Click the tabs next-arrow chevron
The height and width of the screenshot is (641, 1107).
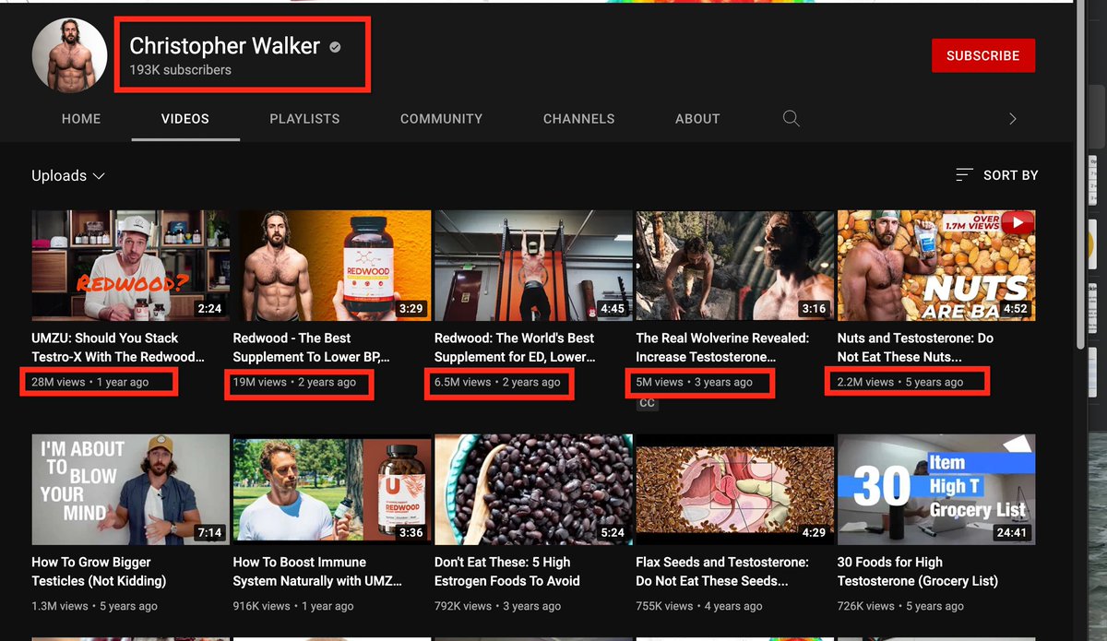coord(1012,119)
